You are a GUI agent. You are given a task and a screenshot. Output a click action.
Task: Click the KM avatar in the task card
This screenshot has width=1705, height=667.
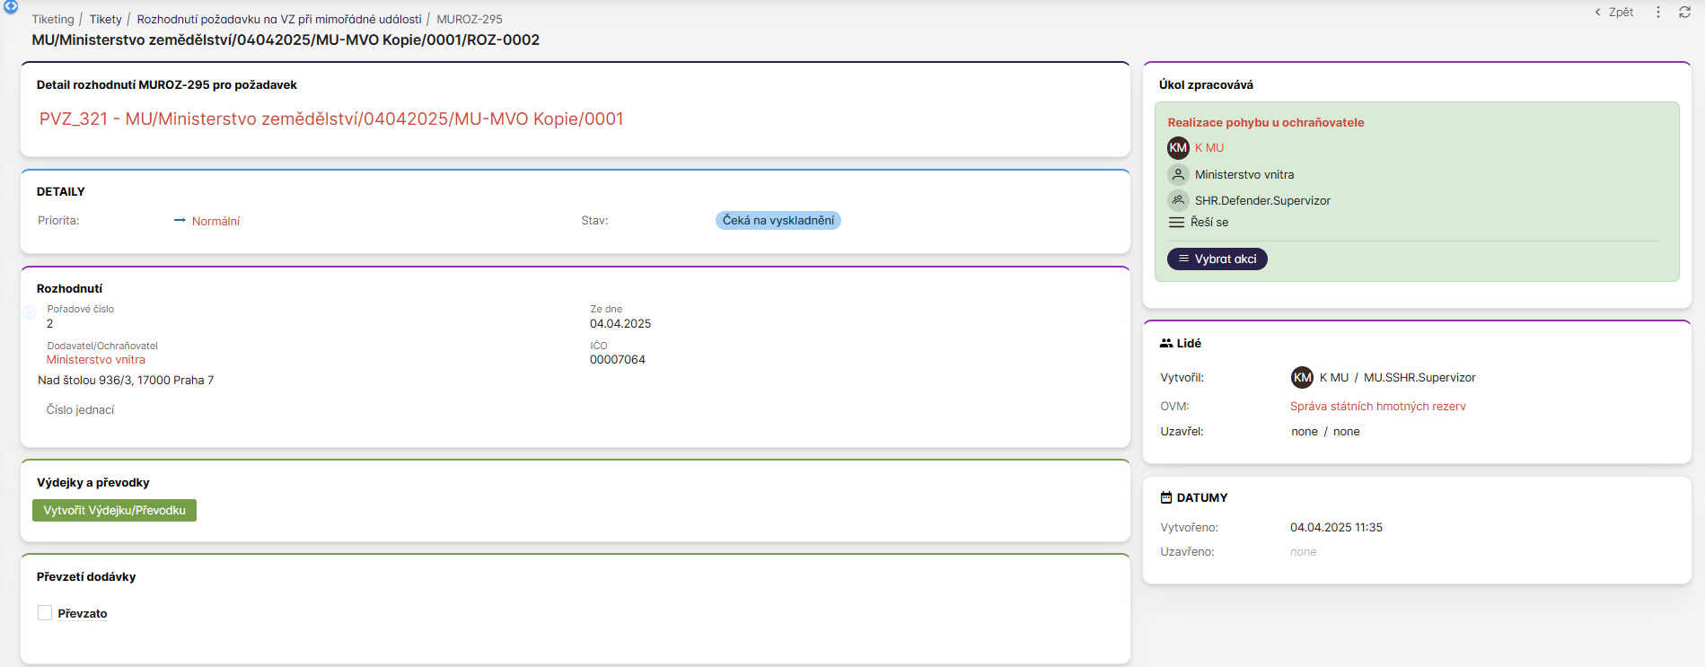pyautogui.click(x=1178, y=148)
